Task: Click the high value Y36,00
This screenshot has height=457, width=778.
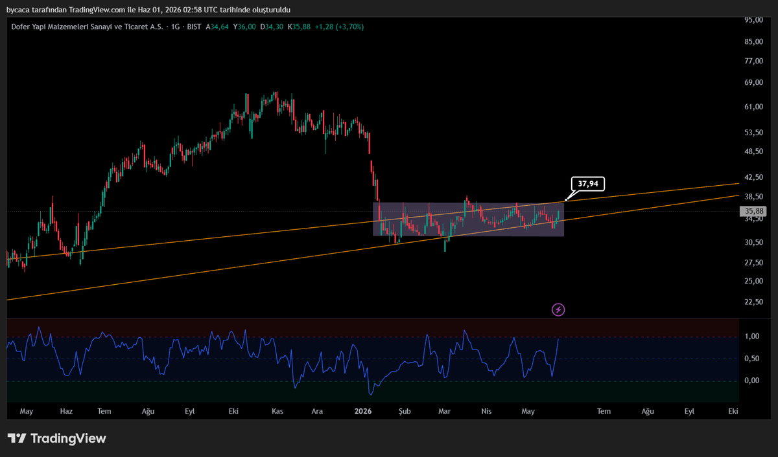Action: (245, 27)
